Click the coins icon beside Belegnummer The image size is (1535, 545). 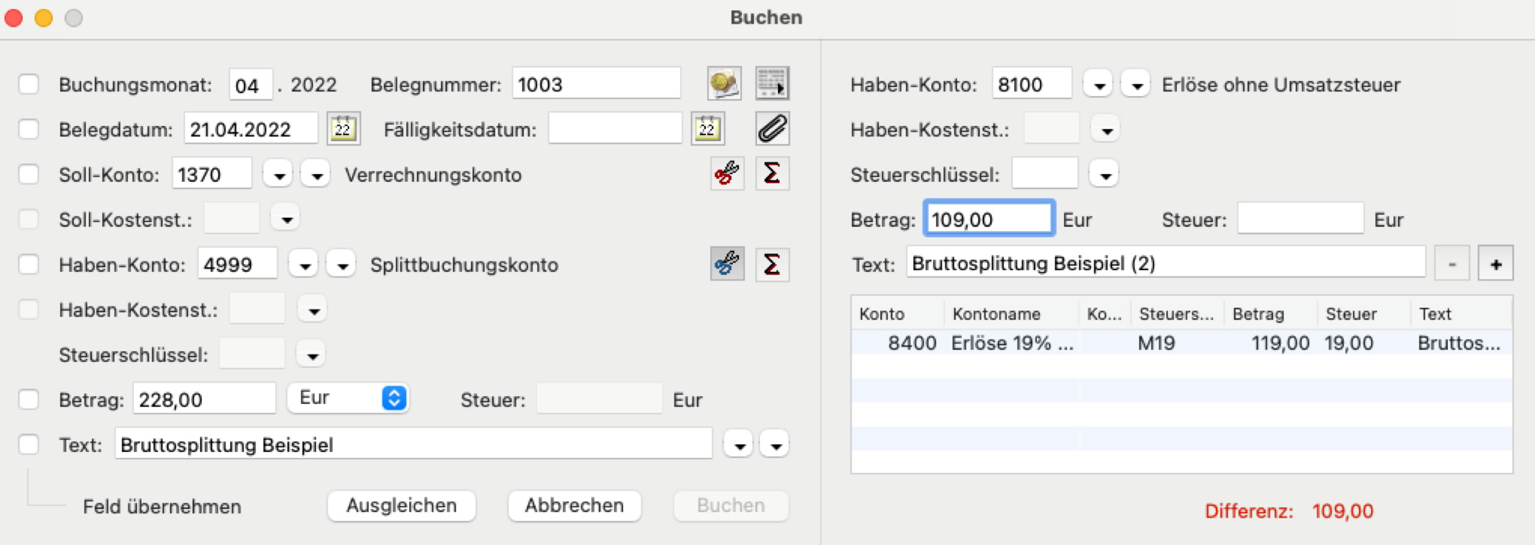(x=724, y=83)
